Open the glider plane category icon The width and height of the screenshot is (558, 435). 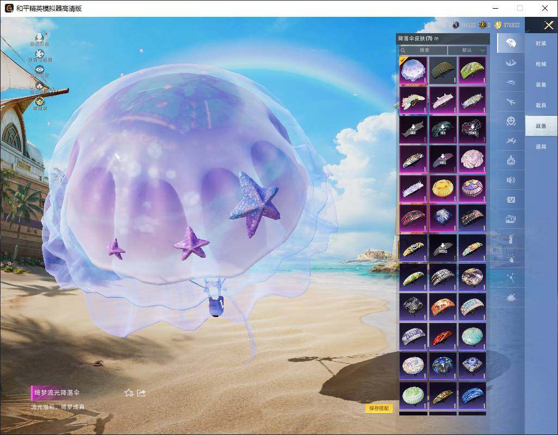coord(511,141)
